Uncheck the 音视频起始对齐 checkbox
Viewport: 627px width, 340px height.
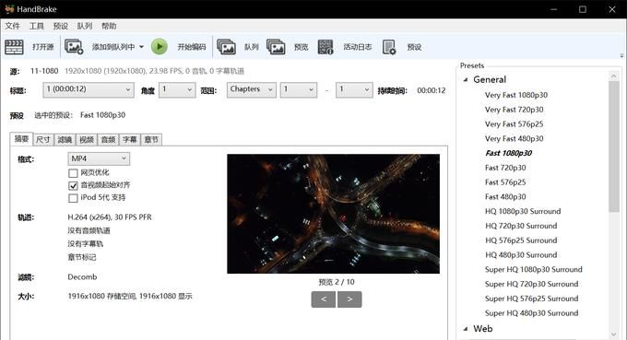click(73, 185)
